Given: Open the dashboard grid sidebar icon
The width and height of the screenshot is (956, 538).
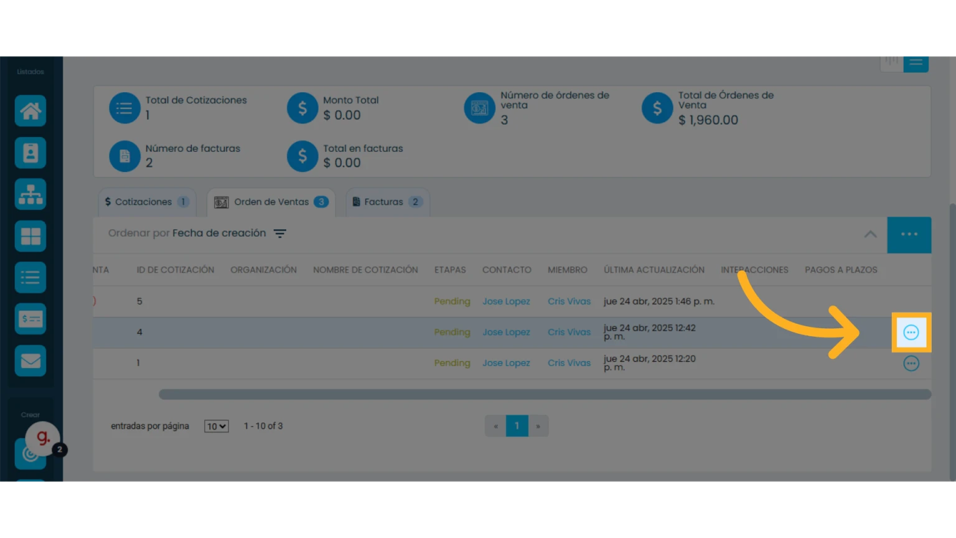Looking at the screenshot, I should [x=30, y=236].
